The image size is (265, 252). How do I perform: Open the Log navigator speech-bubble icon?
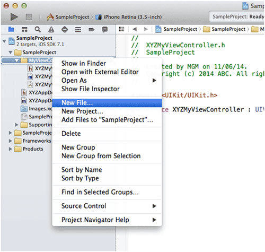click(105, 29)
